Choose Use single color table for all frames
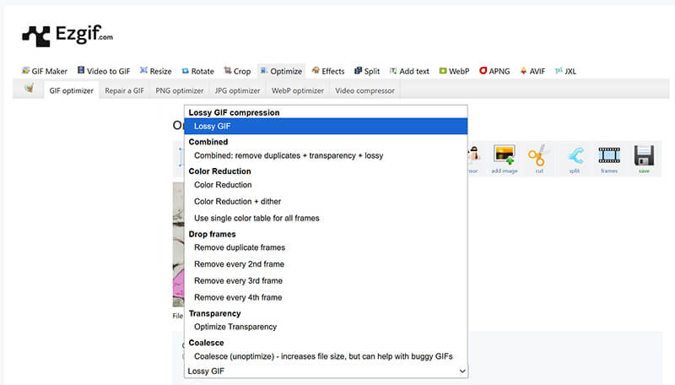Screen dimensions: 675x385 (256, 218)
